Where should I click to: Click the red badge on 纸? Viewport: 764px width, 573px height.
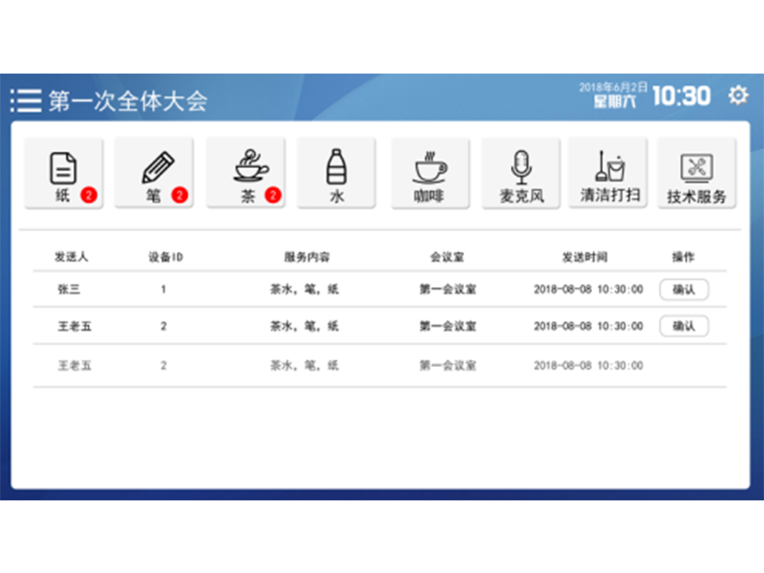pyautogui.click(x=88, y=196)
